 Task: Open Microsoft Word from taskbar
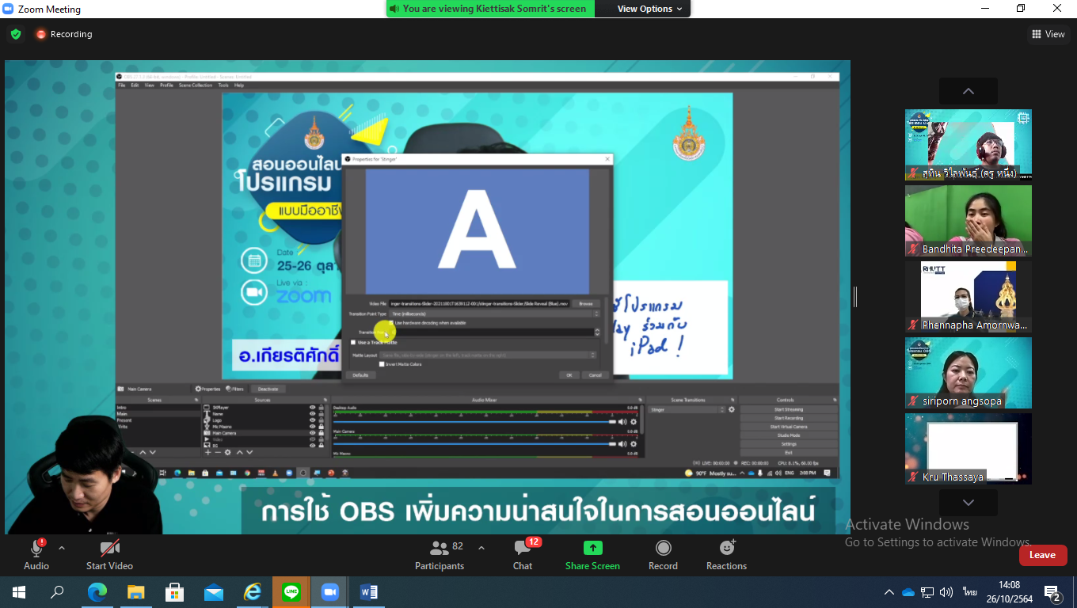click(369, 592)
